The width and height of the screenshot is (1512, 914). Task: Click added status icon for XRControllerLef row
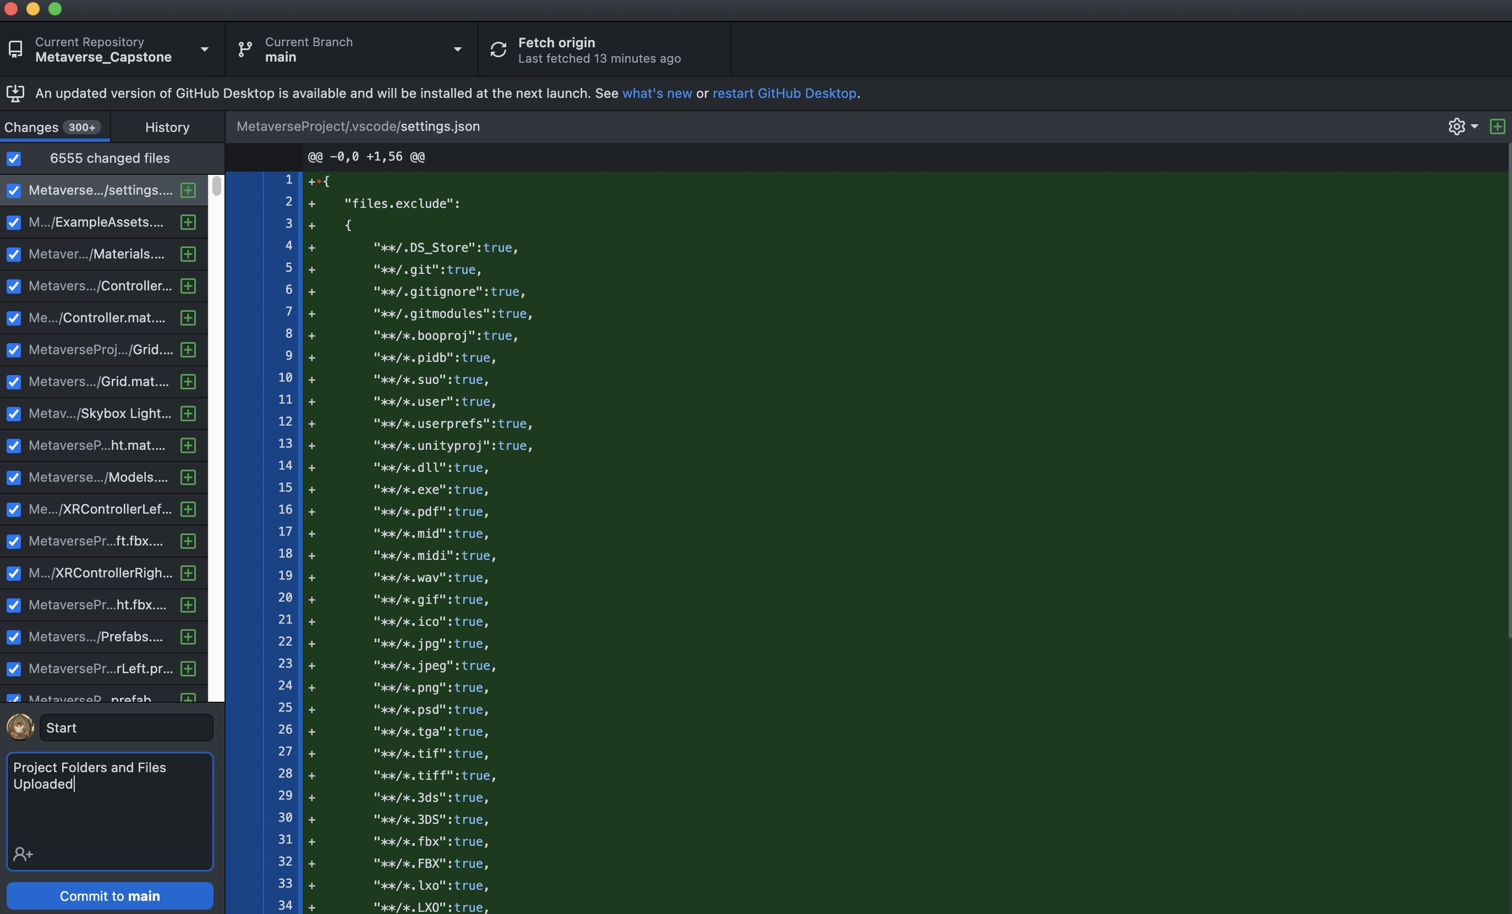point(188,509)
